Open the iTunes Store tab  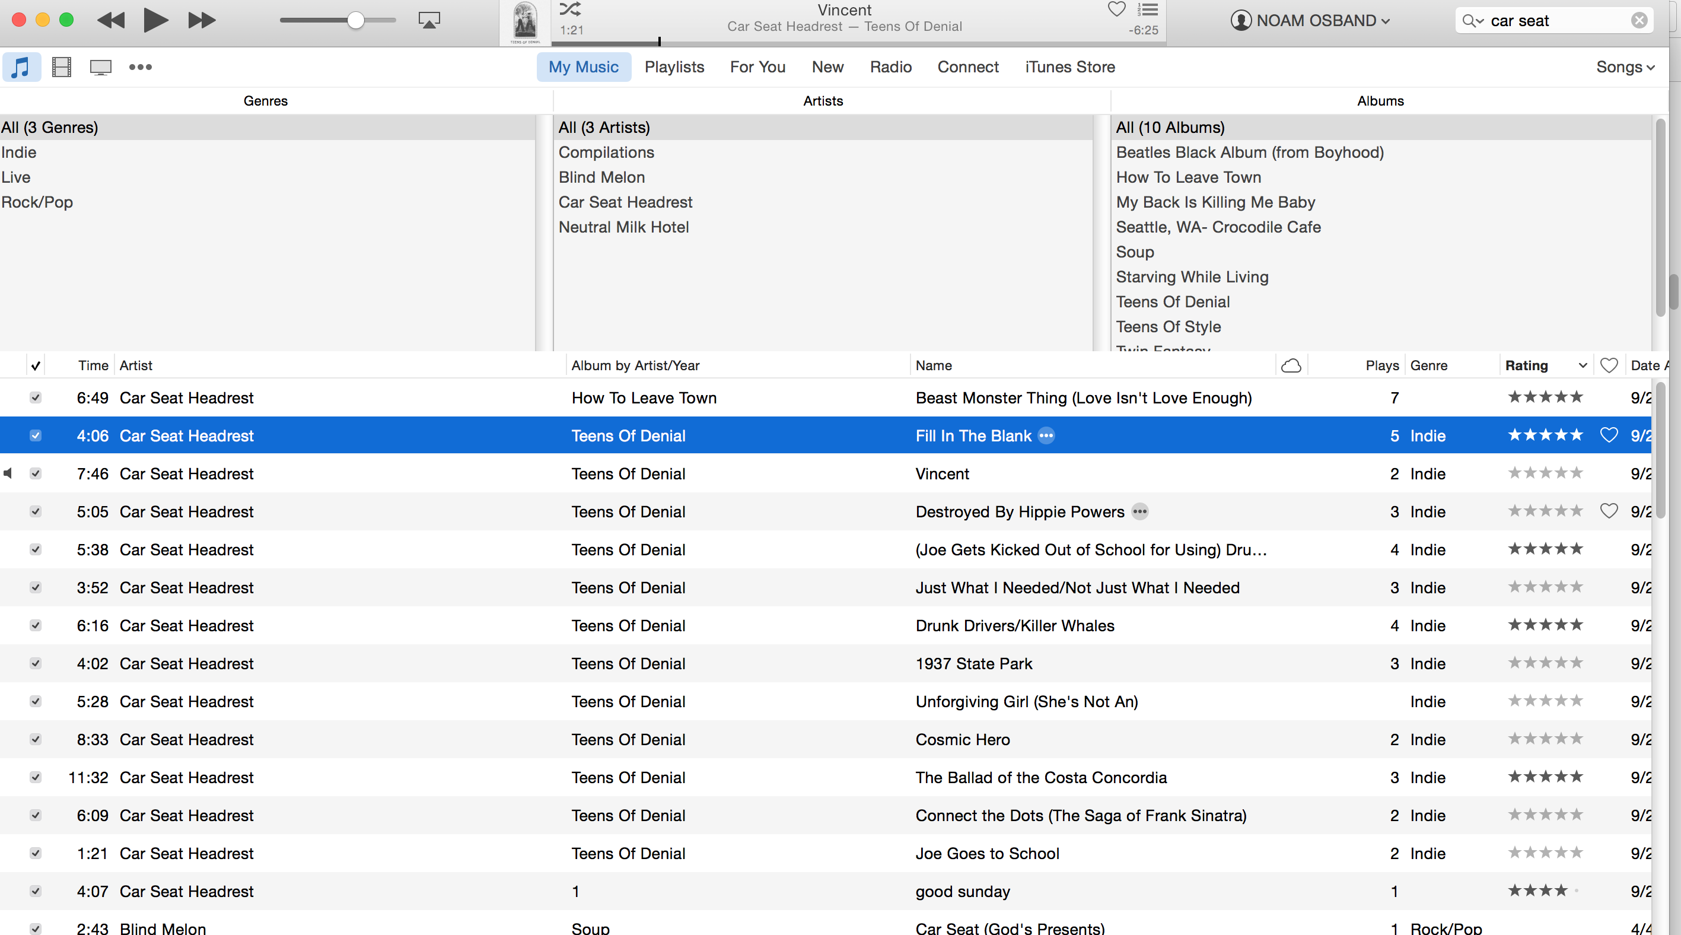click(1069, 66)
